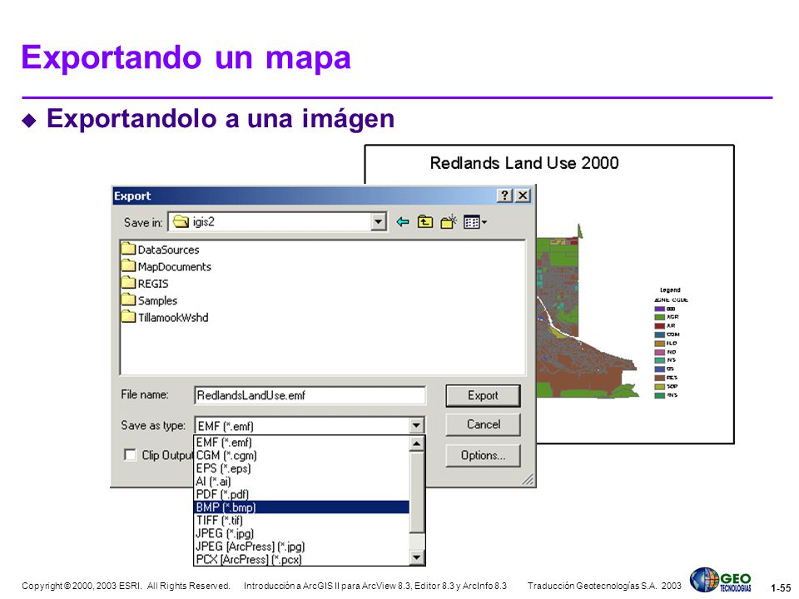
Task: Click the RES legend color swatch
Action: [x=659, y=378]
